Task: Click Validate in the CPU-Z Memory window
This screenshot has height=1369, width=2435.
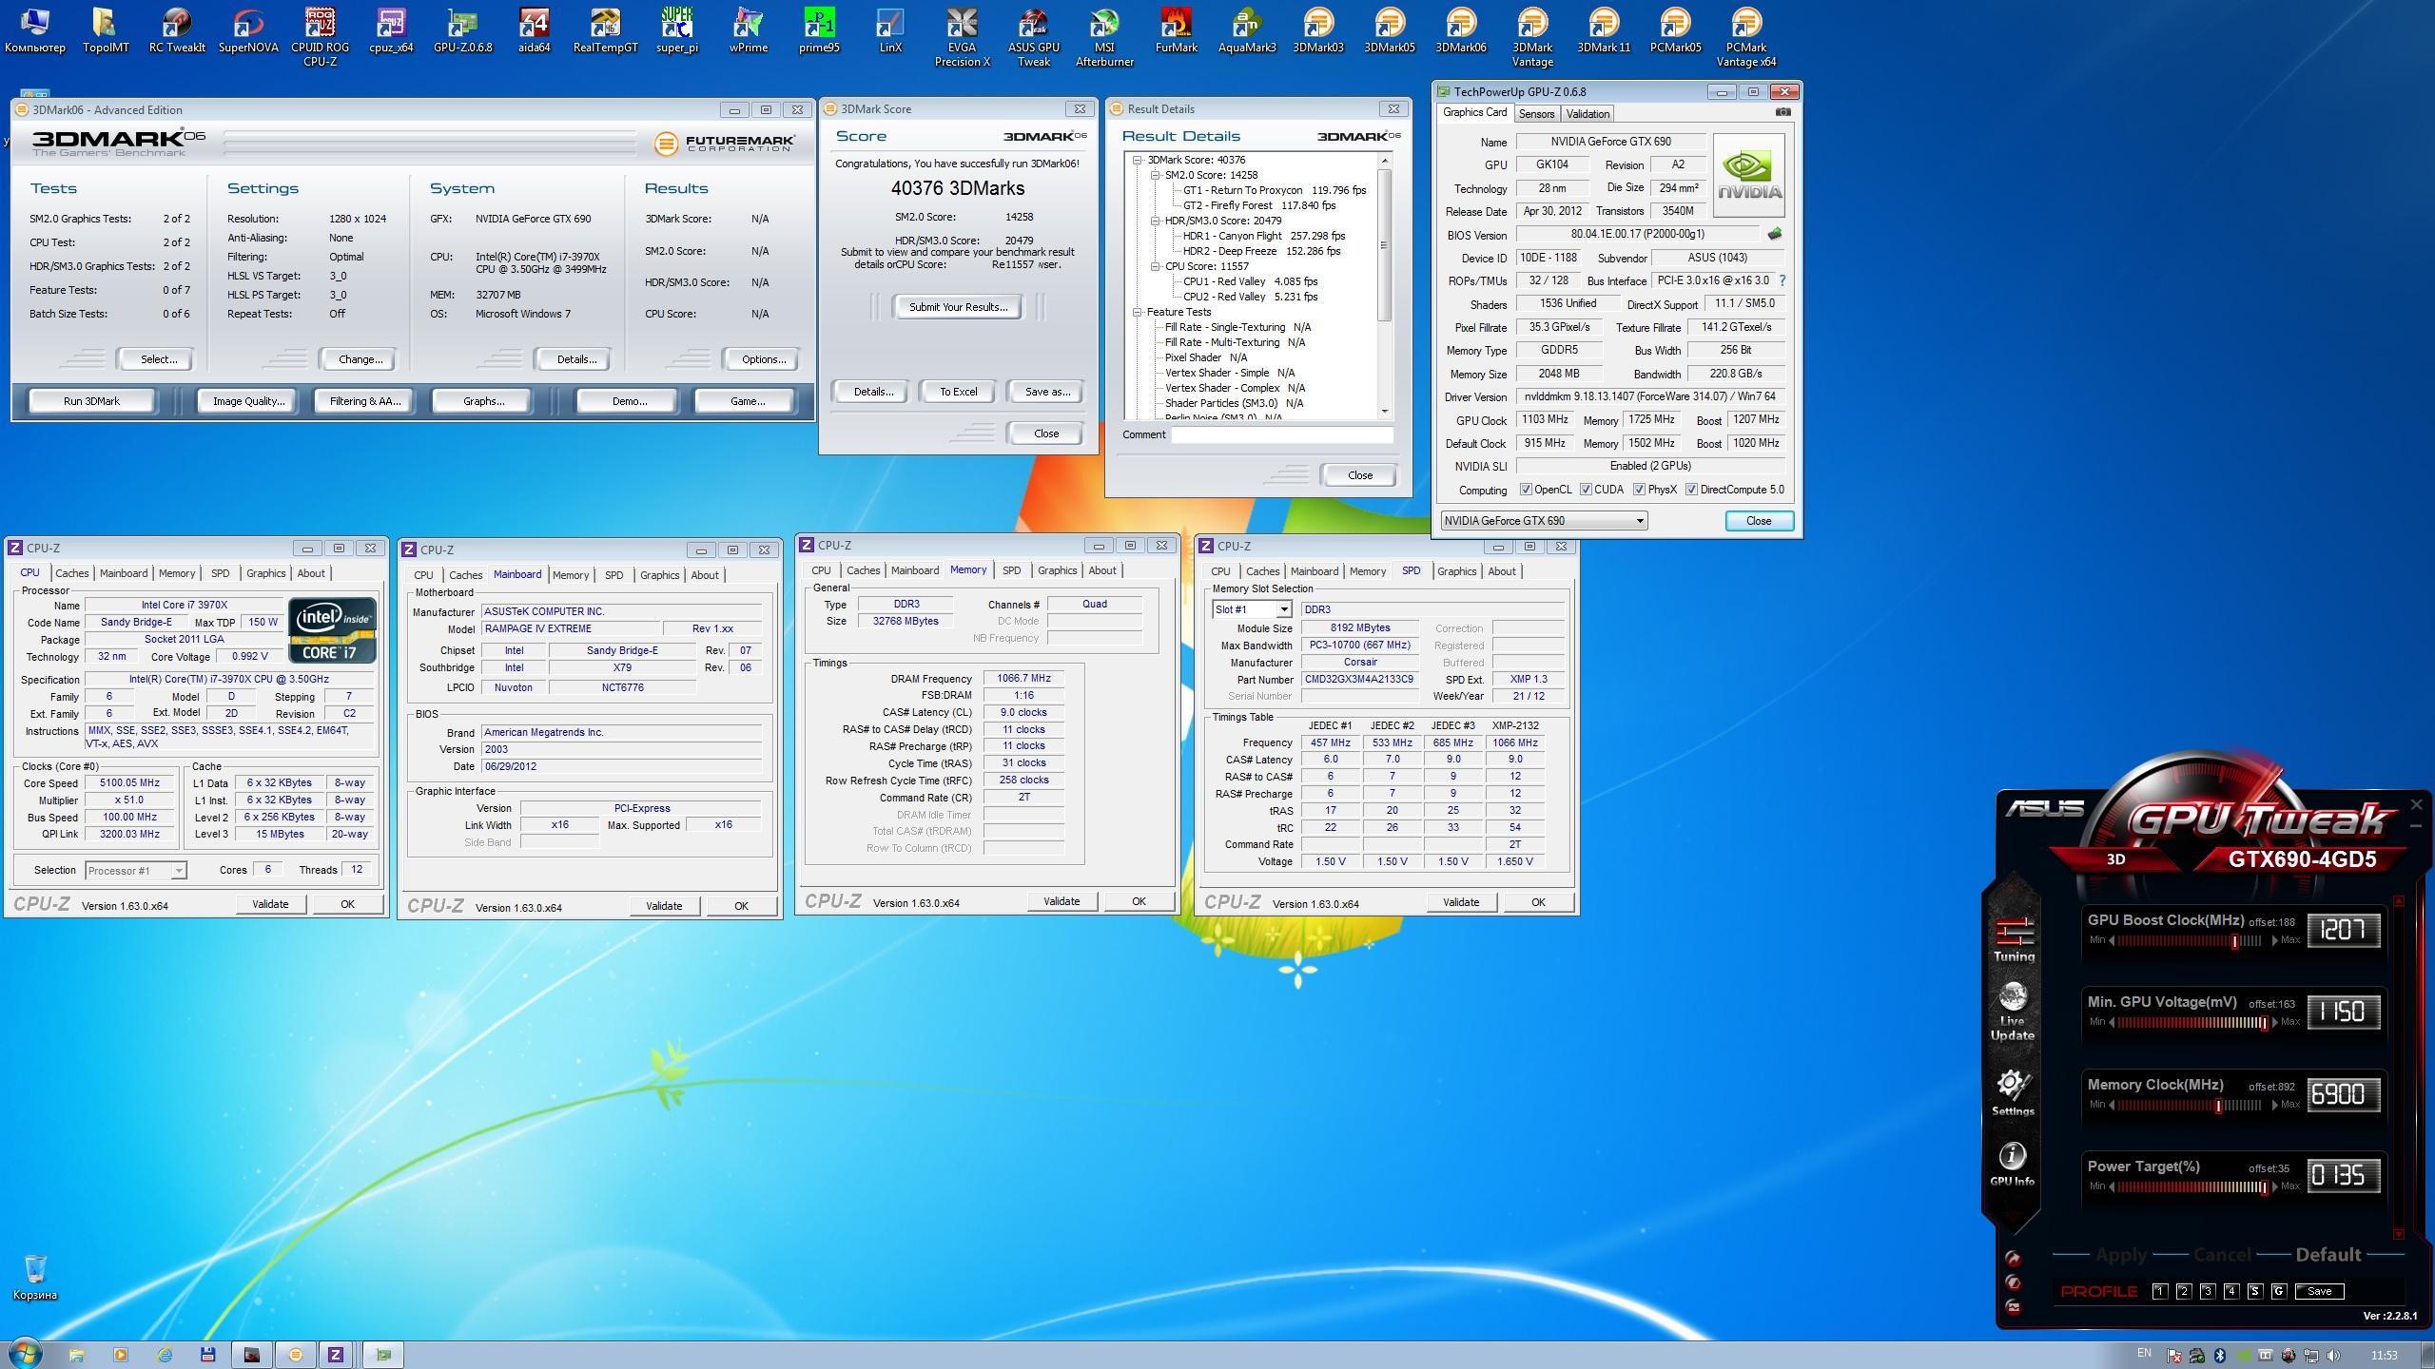Action: point(1062,901)
